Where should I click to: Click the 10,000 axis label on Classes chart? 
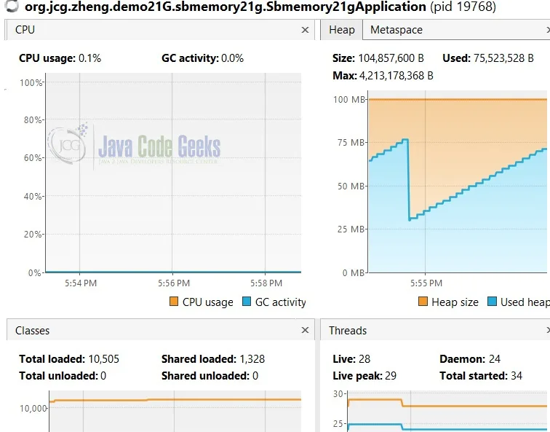[x=33, y=409]
